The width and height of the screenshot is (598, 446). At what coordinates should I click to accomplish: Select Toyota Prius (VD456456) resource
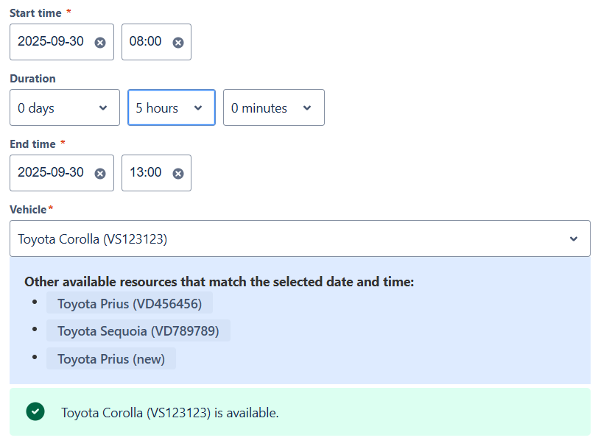130,303
